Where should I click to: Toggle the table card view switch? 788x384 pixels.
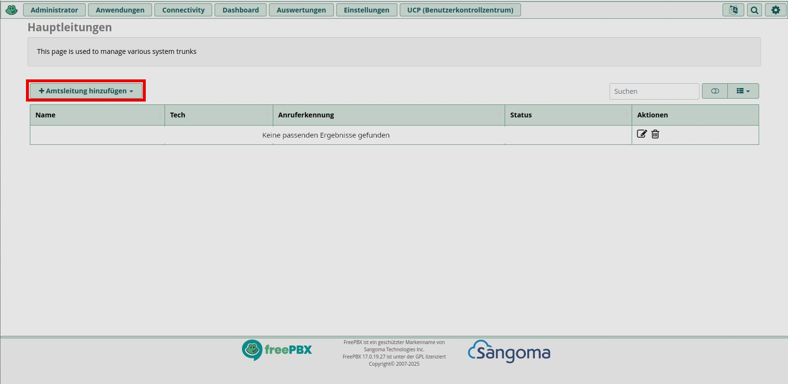tap(715, 91)
